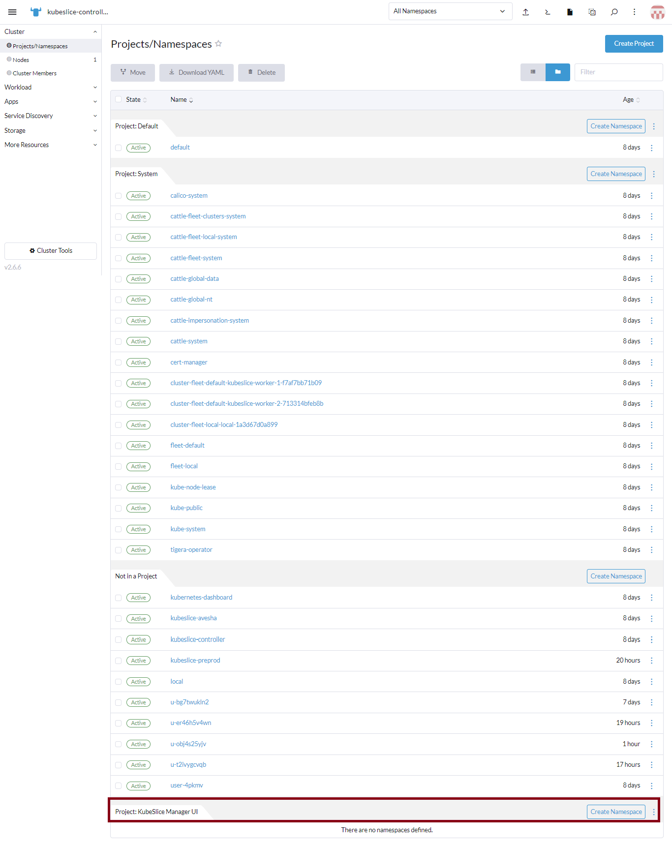Click the kubeslice-controll... cluster name

coord(78,12)
